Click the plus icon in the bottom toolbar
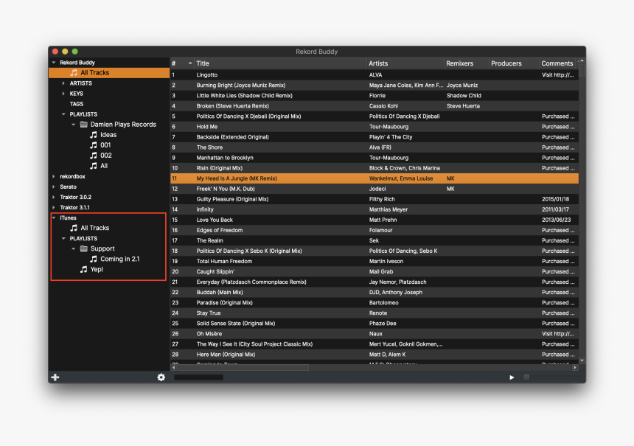This screenshot has width=634, height=446. pyautogui.click(x=55, y=377)
